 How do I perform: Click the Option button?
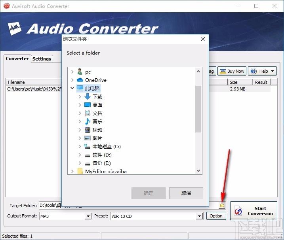click(216, 216)
